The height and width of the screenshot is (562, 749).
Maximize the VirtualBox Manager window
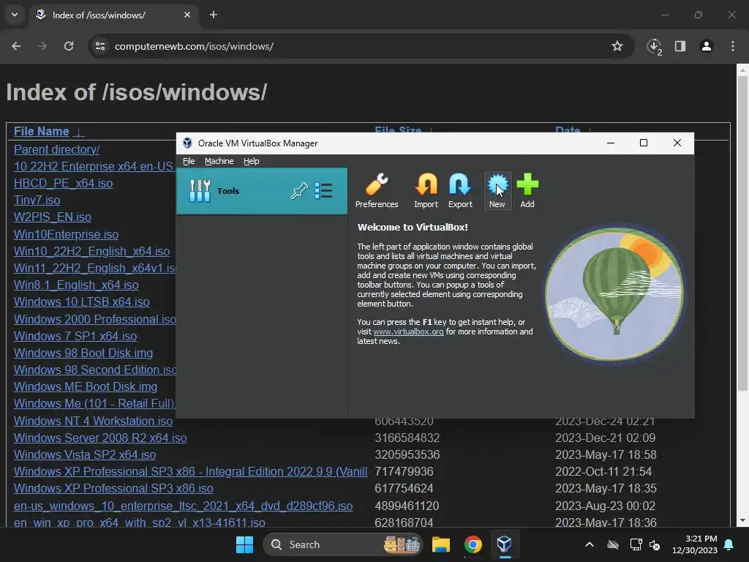[644, 143]
